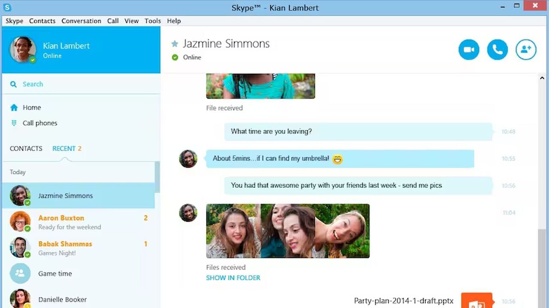
Task: Click Babak Shammas's avatar in contact list
Action: (20, 248)
